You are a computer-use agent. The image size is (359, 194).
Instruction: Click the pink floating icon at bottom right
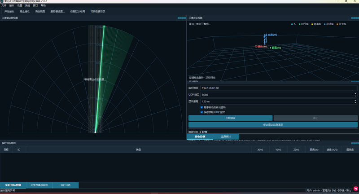click(355, 189)
